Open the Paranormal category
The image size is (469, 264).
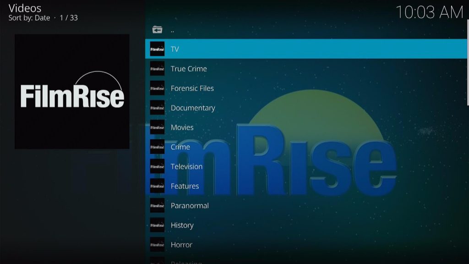point(306,205)
